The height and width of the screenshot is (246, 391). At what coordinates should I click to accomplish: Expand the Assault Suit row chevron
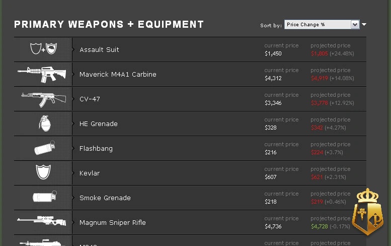[73, 49]
